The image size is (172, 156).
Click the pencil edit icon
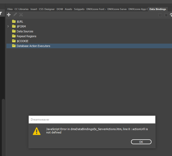15,15
